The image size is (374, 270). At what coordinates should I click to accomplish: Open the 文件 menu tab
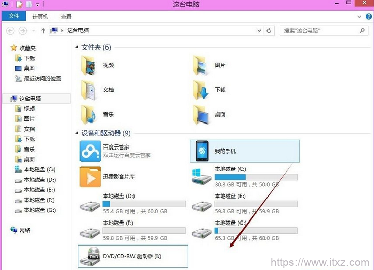point(14,16)
